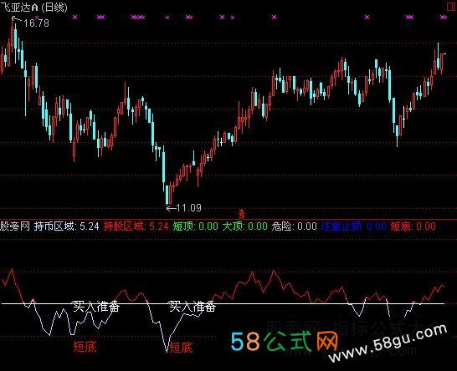457x371 pixels.
Task: Click the later 买入准备 signal label
Action: pos(193,307)
